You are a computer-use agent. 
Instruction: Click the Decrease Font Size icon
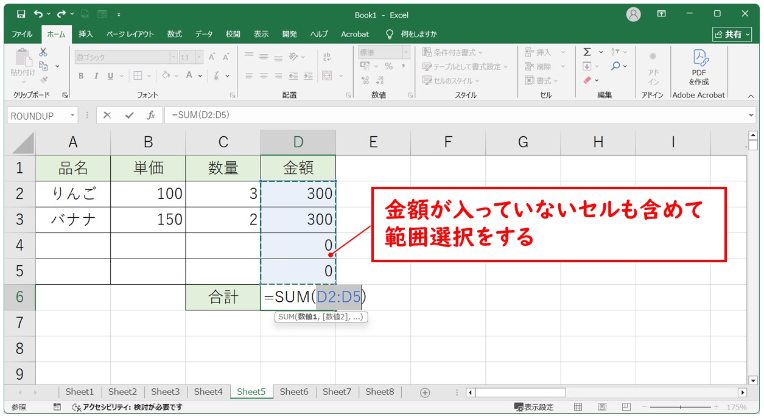(226, 57)
